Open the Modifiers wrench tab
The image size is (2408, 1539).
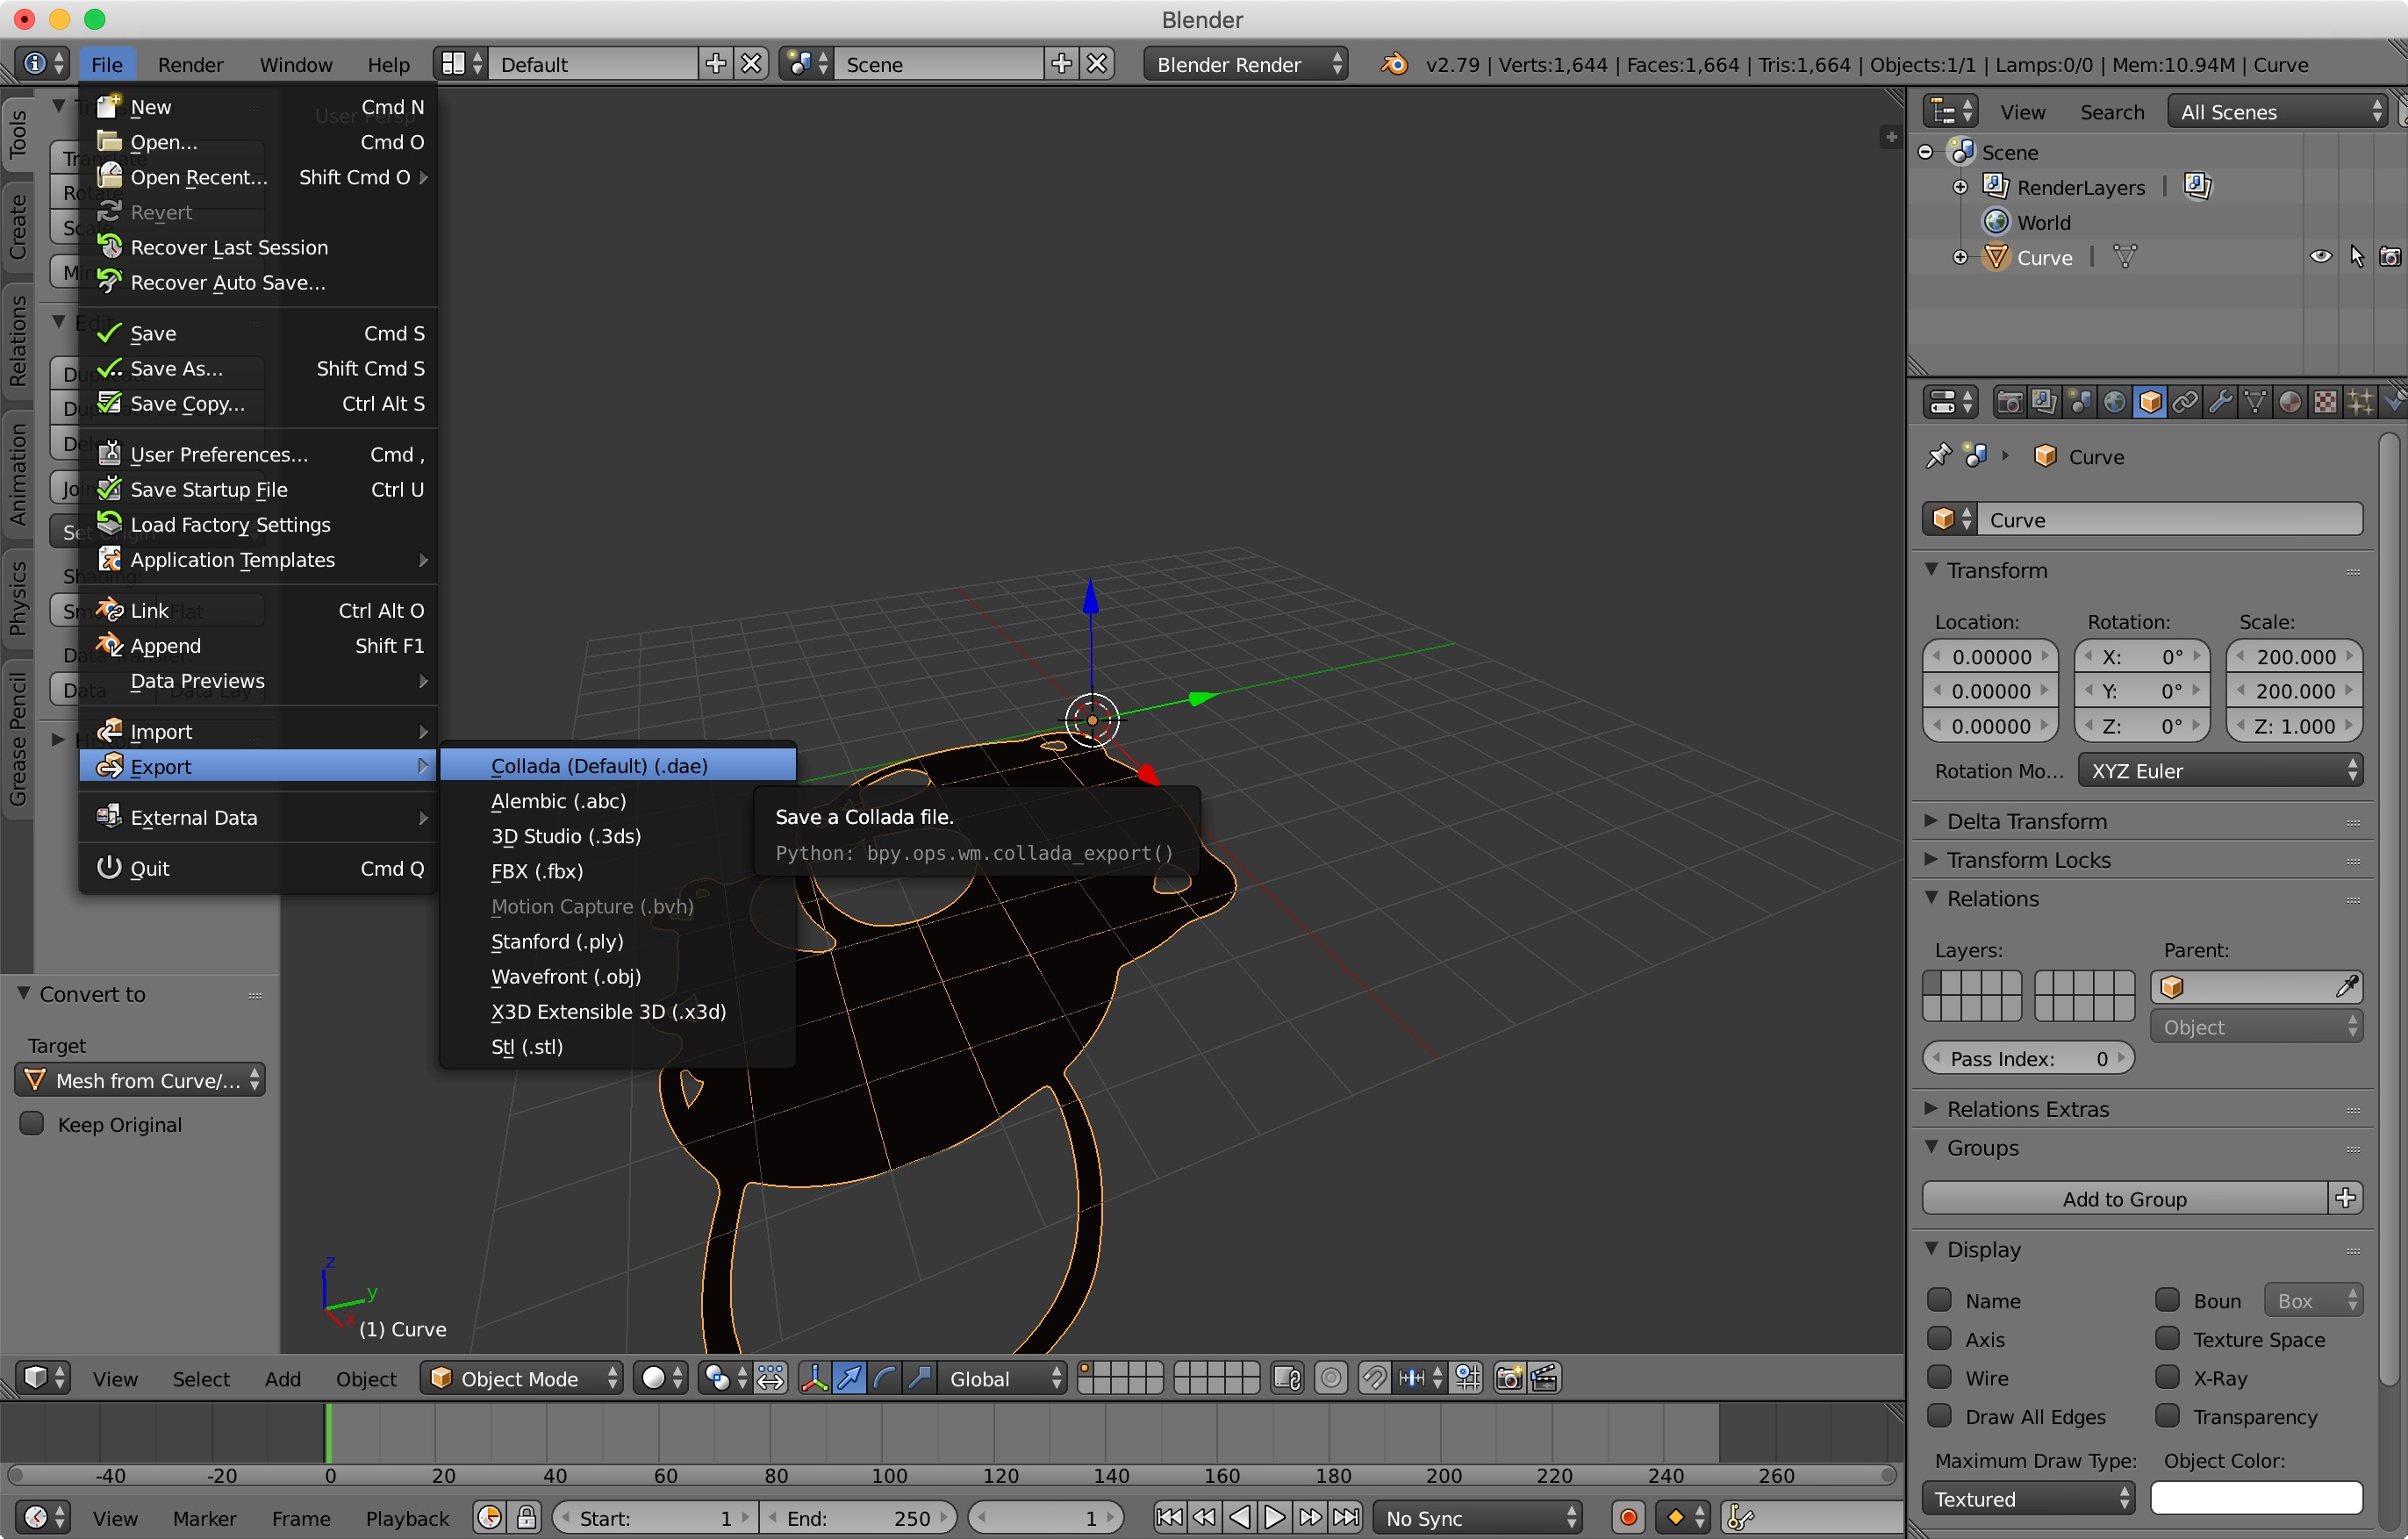2220,402
